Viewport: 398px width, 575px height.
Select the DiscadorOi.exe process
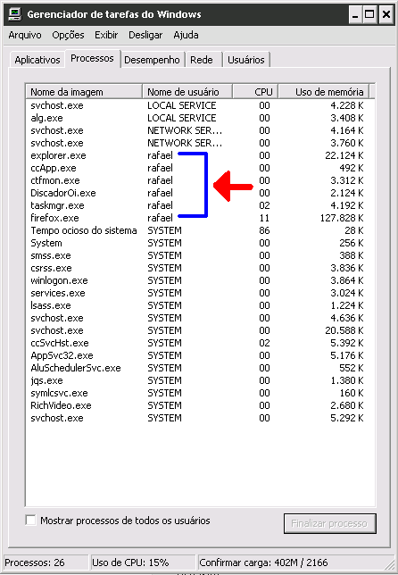click(x=201, y=193)
